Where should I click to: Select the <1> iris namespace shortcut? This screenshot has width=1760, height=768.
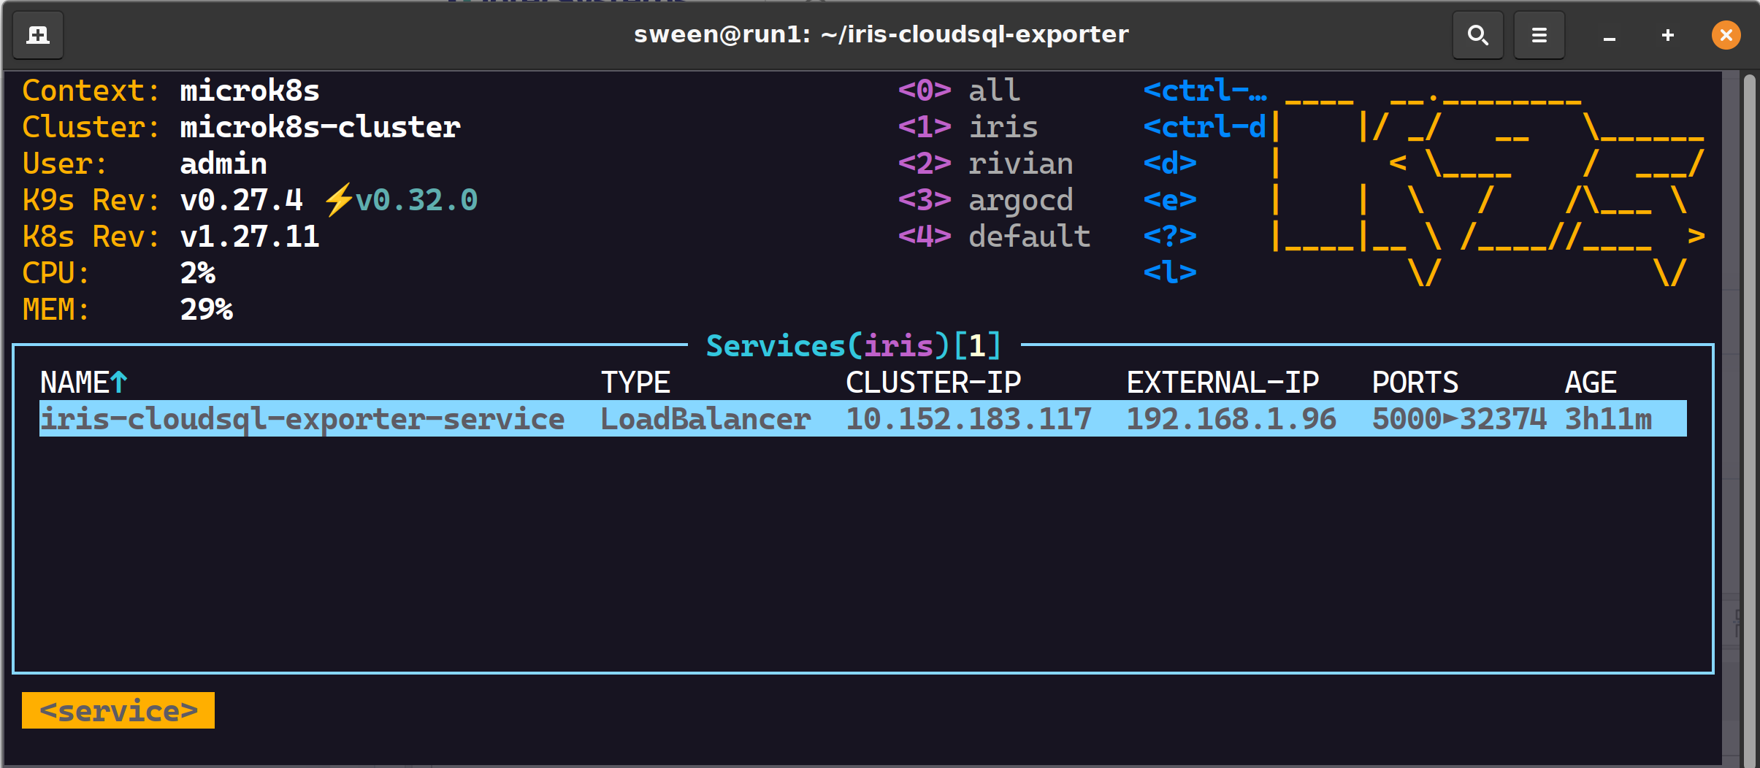(967, 127)
